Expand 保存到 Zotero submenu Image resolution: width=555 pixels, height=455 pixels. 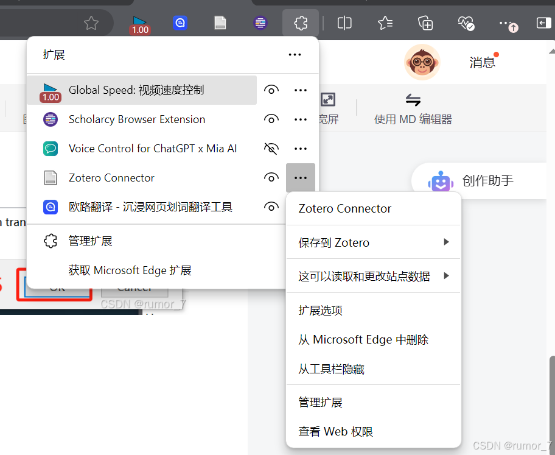pyautogui.click(x=374, y=242)
